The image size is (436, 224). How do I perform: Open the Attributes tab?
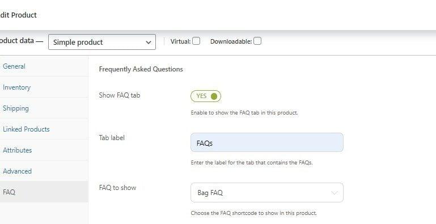pyautogui.click(x=17, y=150)
